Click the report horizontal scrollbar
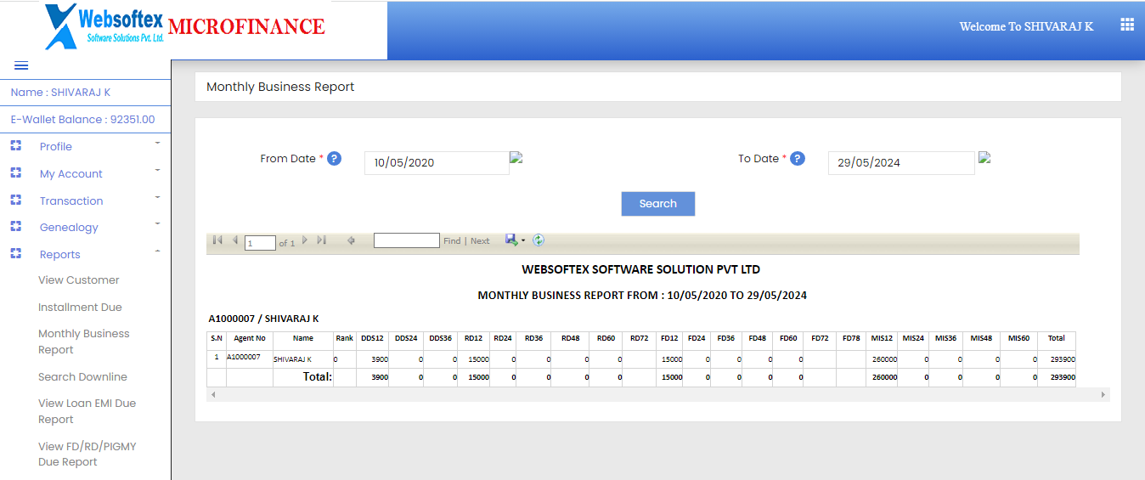 pyautogui.click(x=658, y=394)
